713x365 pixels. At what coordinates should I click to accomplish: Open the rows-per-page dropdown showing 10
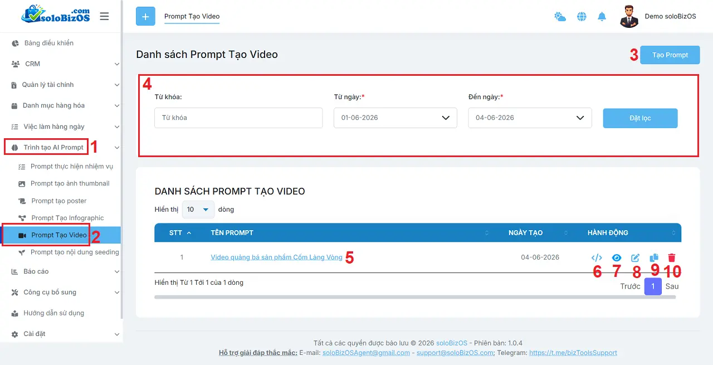[198, 210]
